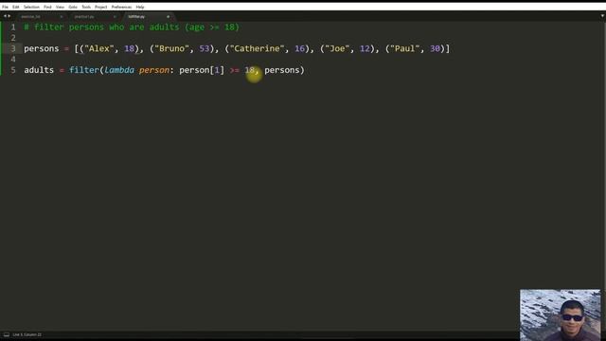Click the "Bruno" string
Screen dimensions: 606x341
point(172,48)
